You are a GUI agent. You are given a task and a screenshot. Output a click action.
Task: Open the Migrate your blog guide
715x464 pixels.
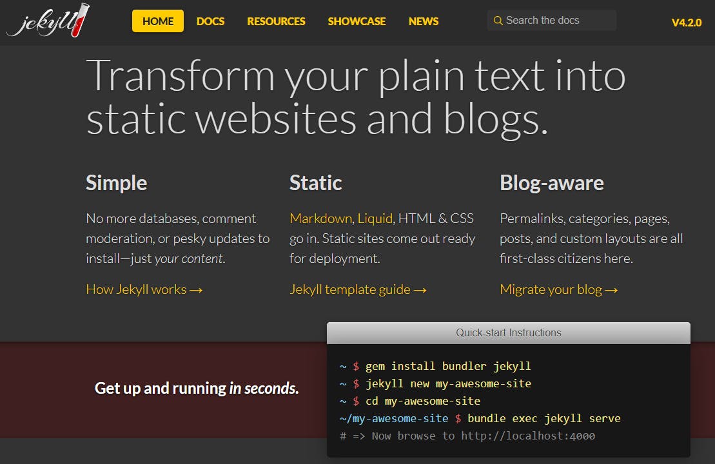551,289
